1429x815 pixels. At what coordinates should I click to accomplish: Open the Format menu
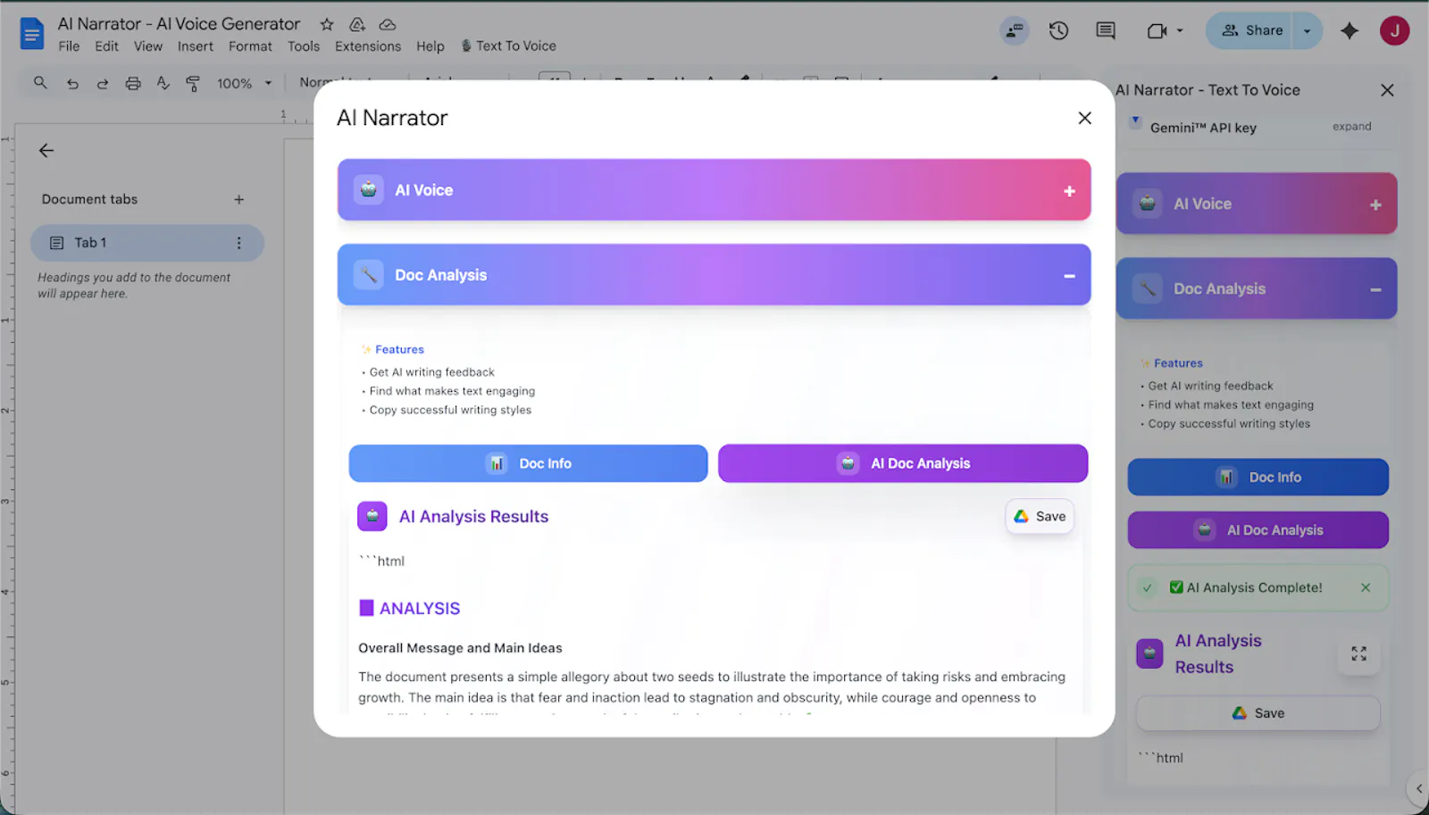pos(250,46)
